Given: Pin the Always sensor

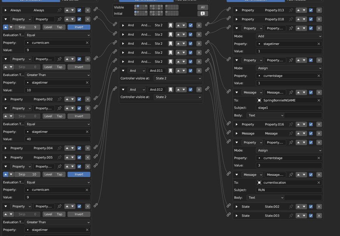Looking at the screenshot, I should point(59,10).
